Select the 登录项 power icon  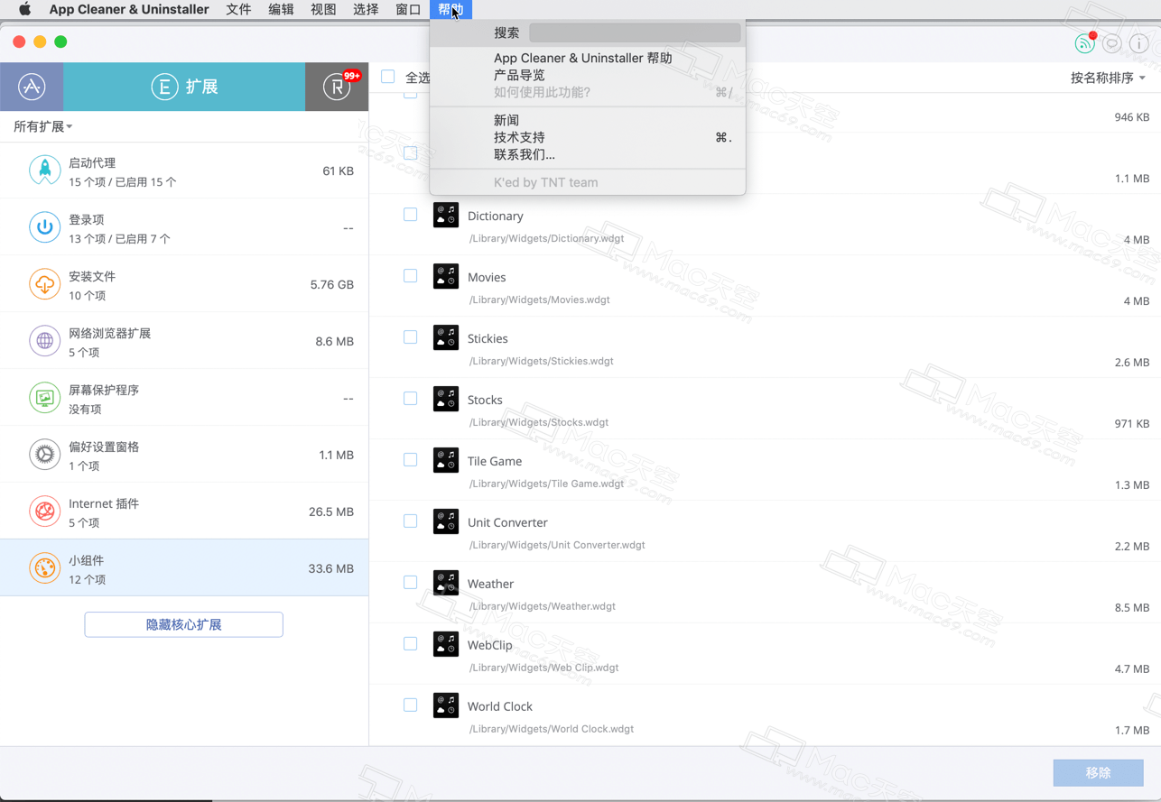click(x=44, y=227)
